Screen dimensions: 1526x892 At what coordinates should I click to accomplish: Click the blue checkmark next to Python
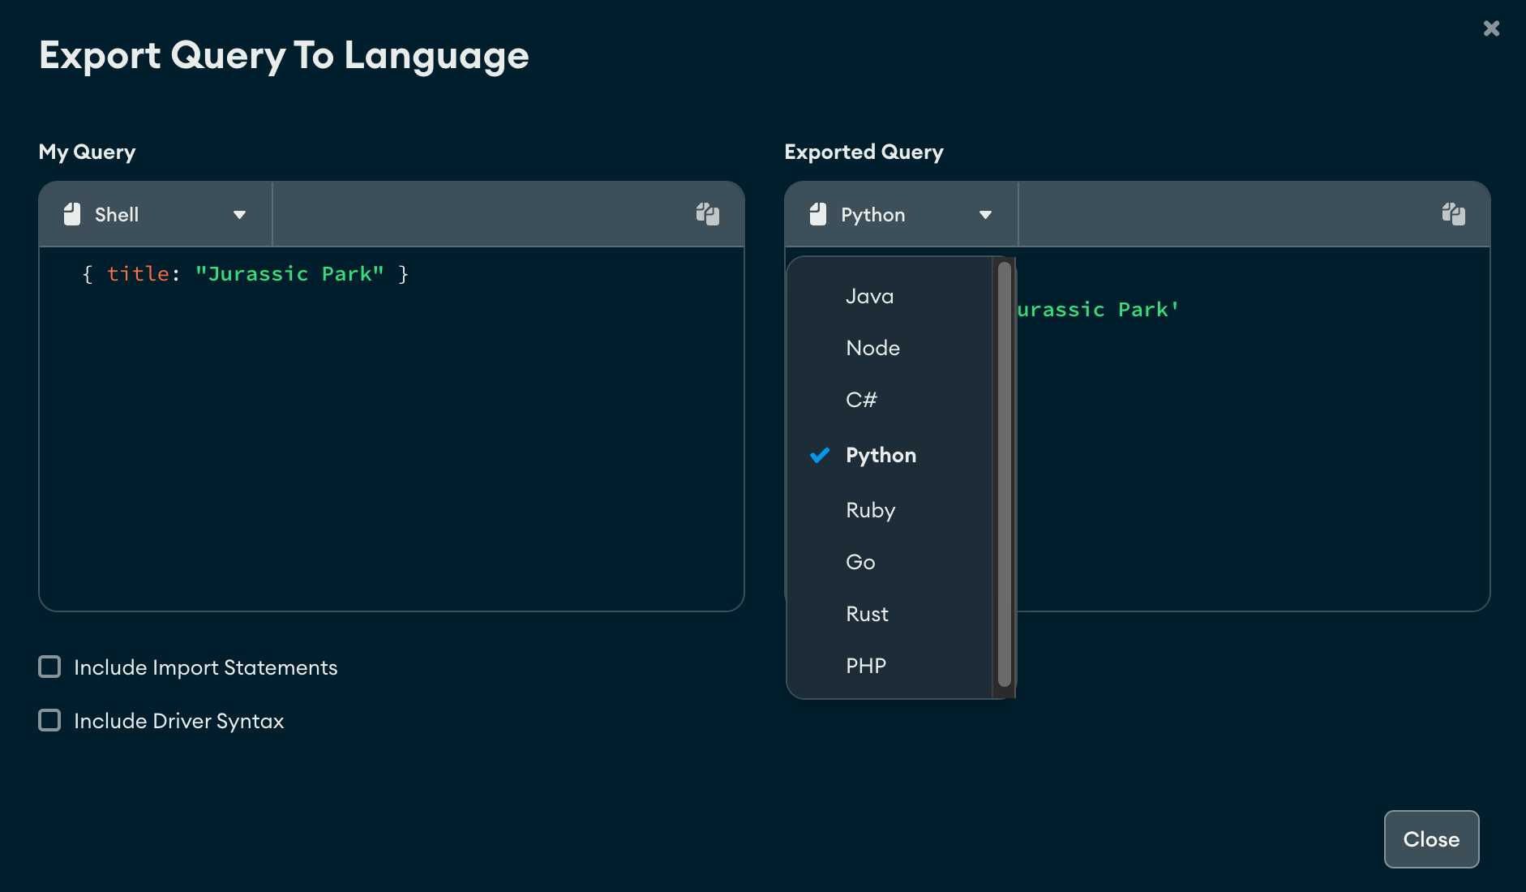(x=820, y=455)
